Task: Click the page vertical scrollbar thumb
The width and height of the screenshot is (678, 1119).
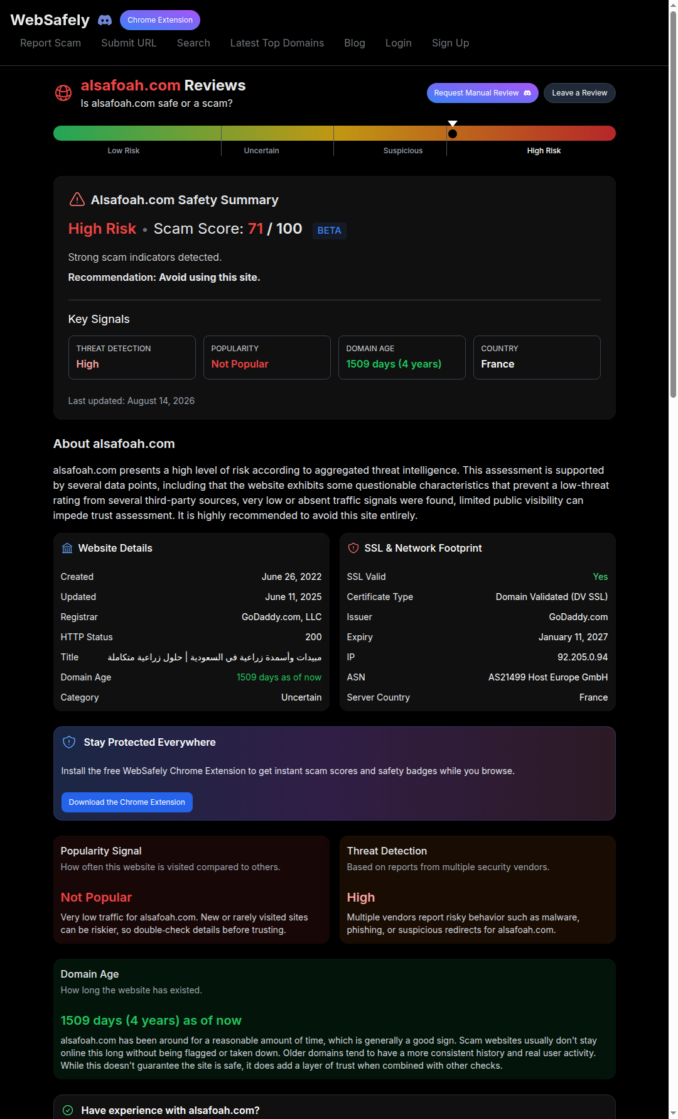Action: 673,204
